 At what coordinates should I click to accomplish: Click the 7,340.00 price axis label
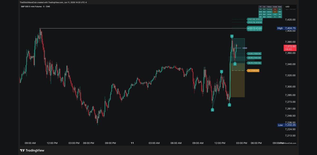[x=290, y=64]
